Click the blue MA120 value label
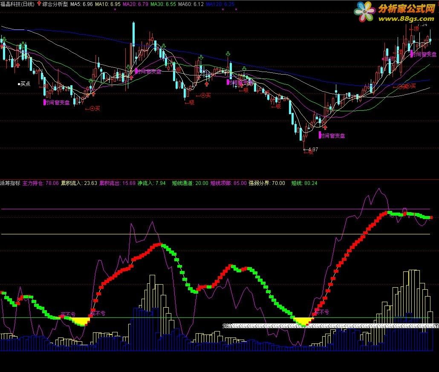 tap(220, 4)
